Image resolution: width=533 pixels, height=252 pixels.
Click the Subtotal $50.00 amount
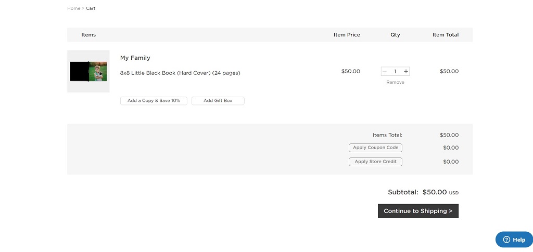point(435,192)
